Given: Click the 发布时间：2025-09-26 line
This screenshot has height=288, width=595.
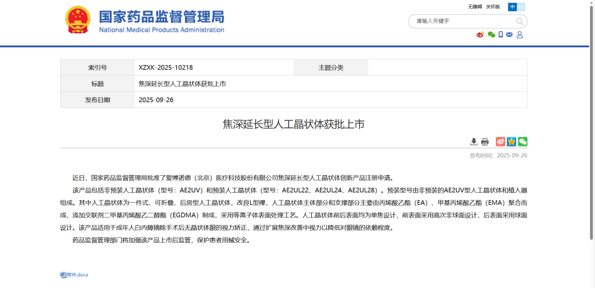Looking at the screenshot, I should [x=498, y=155].
